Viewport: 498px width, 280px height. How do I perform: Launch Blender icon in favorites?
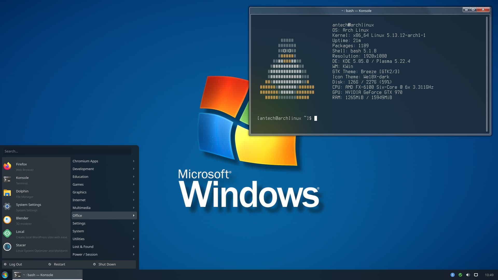coord(7,220)
